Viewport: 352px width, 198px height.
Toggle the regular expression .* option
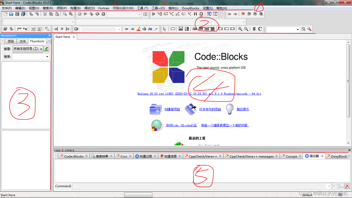(x=156, y=29)
